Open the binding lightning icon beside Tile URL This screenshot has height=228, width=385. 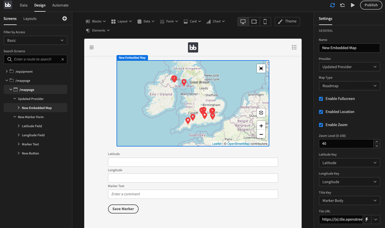click(367, 219)
